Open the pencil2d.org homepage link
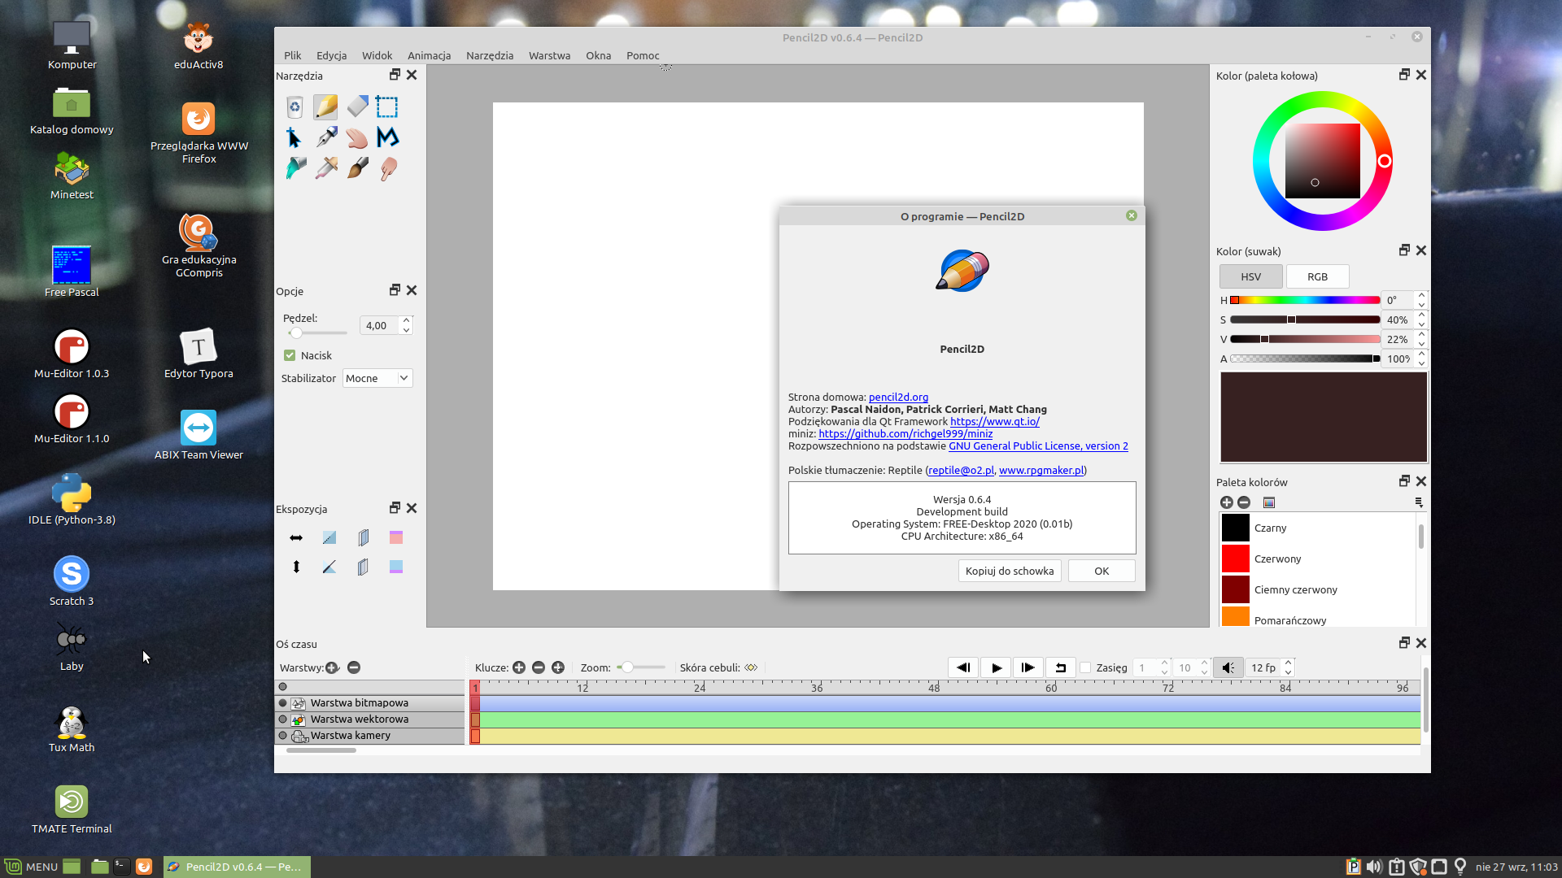1562x878 pixels. tap(898, 398)
